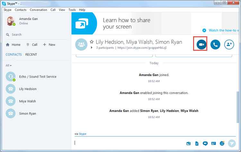Image resolution: width=241 pixels, height=152 pixels.
Task: Click Watch the how-to link
Action: [x=224, y=31]
